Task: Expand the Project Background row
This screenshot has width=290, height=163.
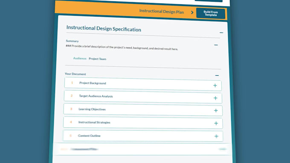Action: (x=215, y=86)
